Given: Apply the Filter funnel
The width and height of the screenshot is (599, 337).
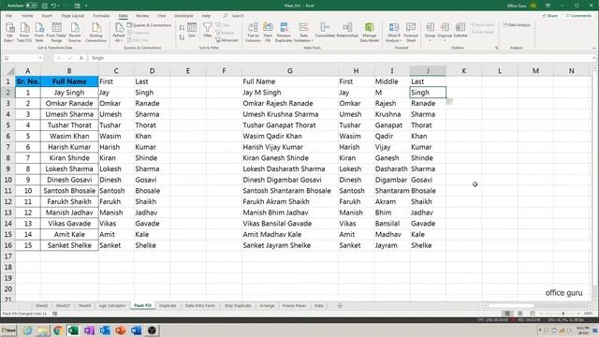Looking at the screenshot, I should point(208,31).
